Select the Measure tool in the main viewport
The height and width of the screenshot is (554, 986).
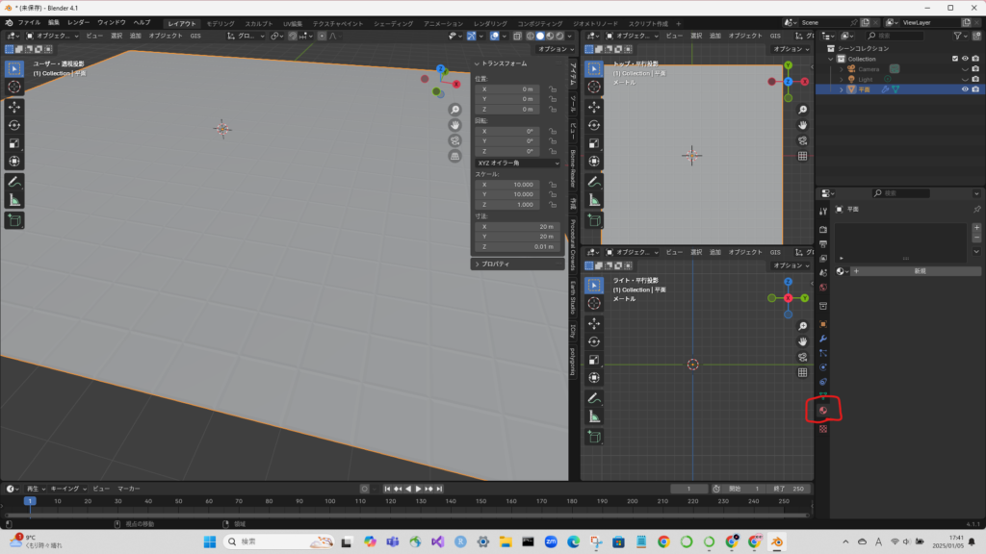pyautogui.click(x=14, y=199)
